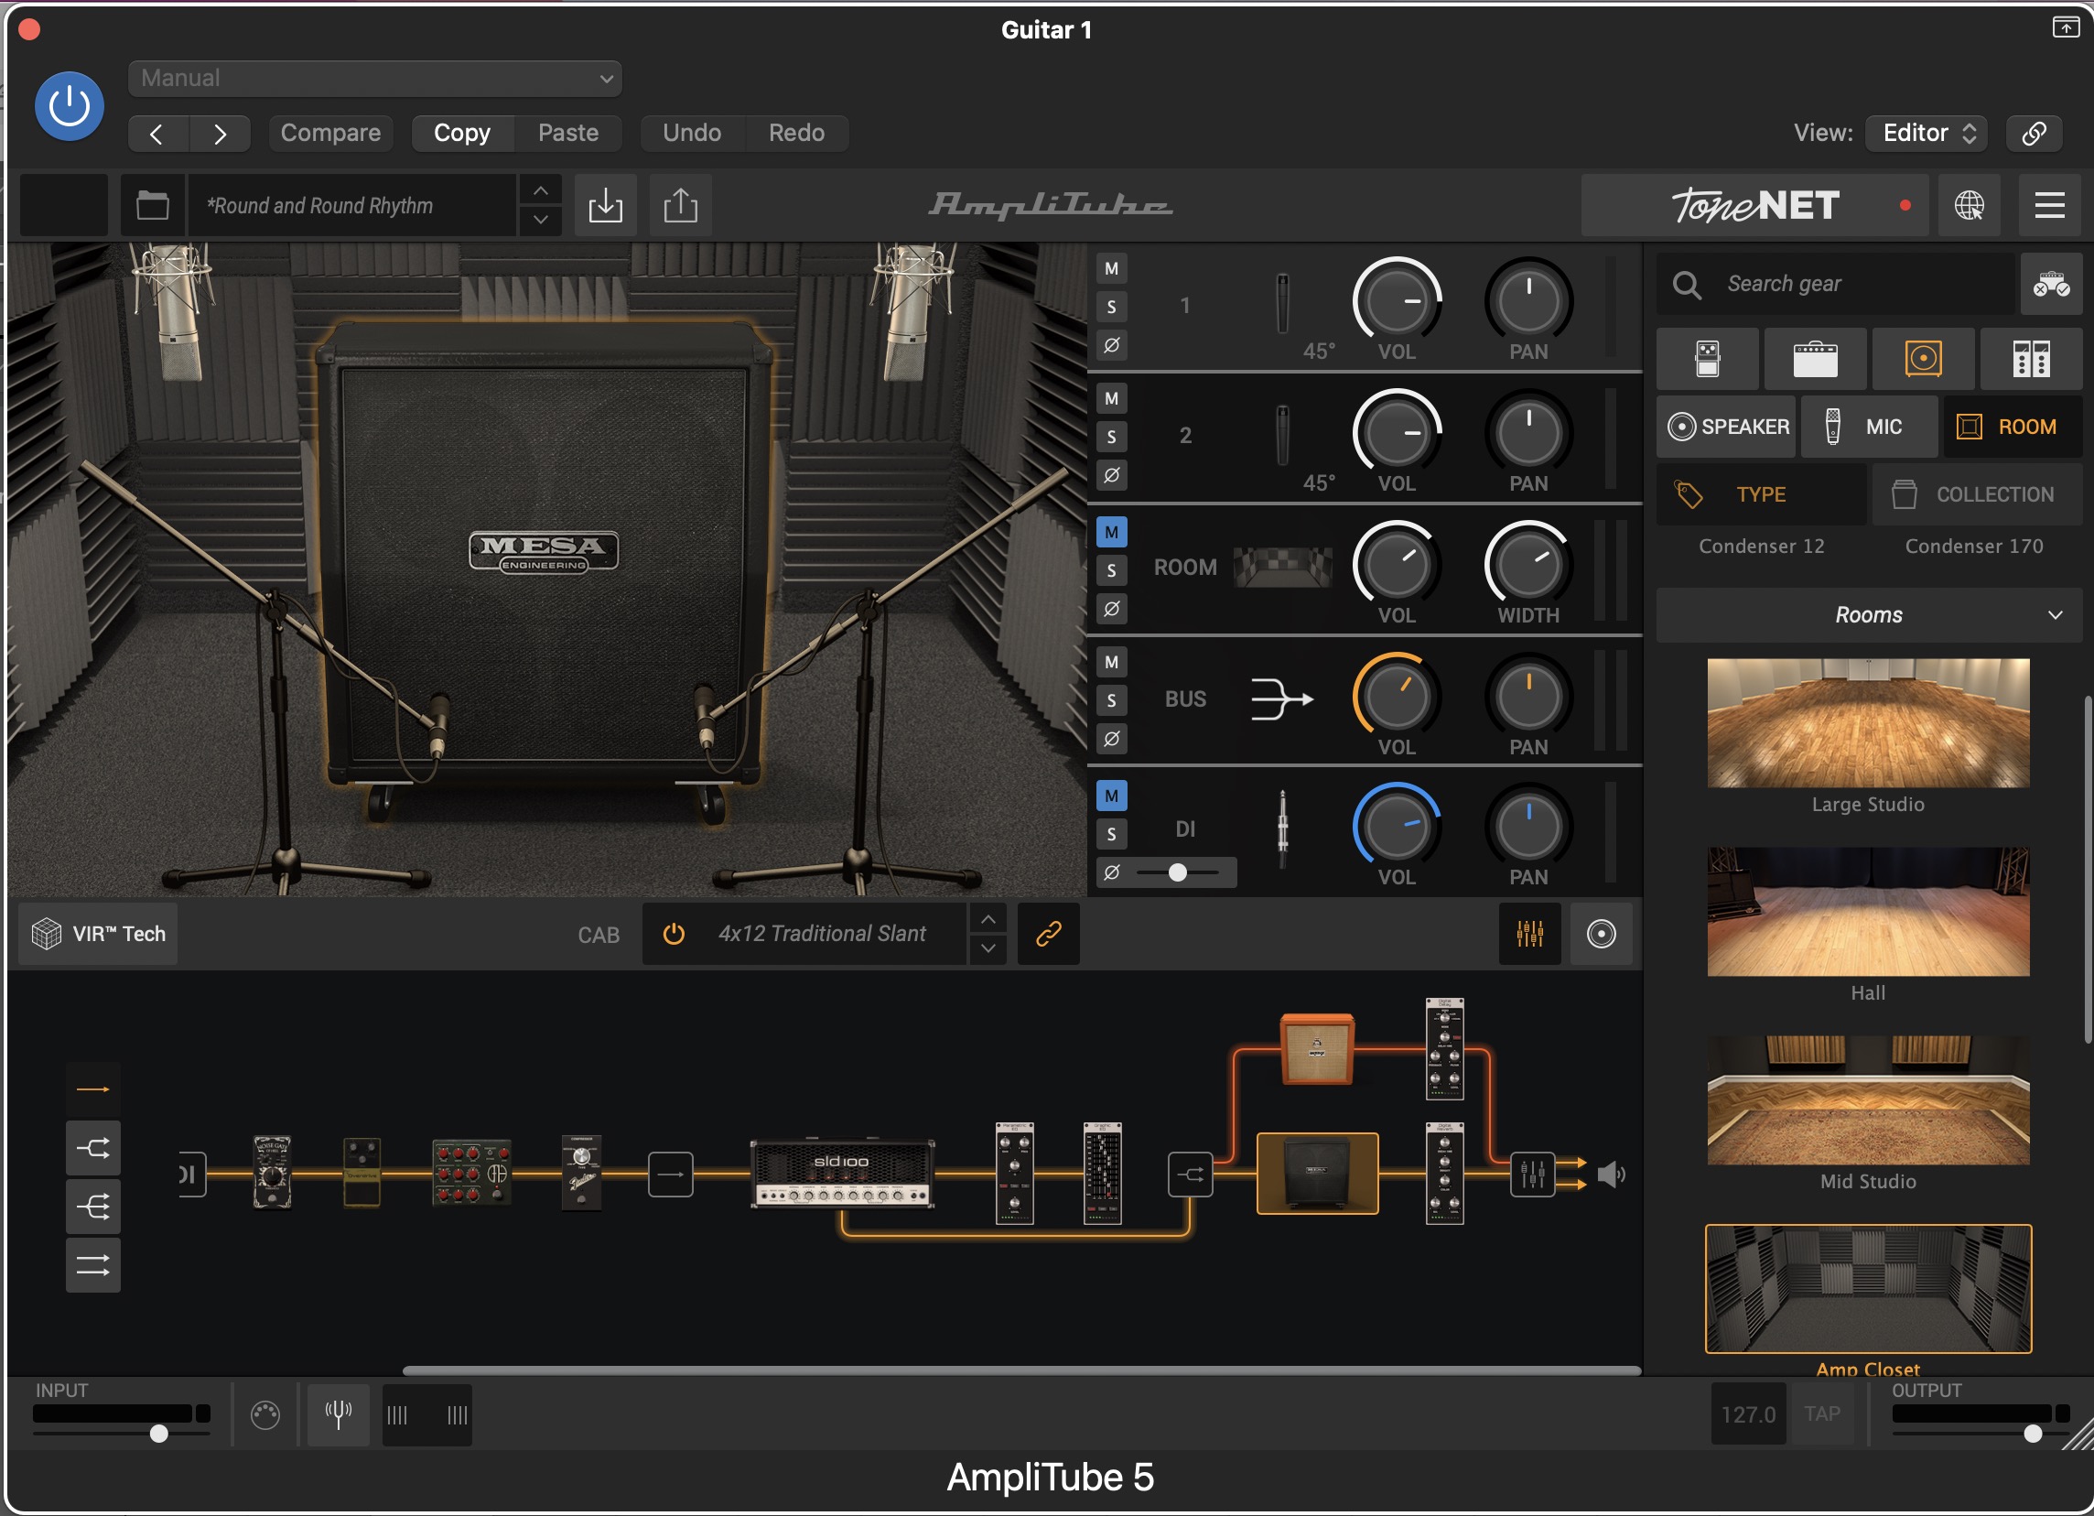Click the Redo button
Image resolution: width=2094 pixels, height=1516 pixels.
(x=796, y=133)
